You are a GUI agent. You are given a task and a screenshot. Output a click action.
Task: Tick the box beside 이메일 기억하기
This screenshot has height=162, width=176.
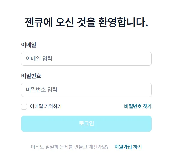24,107
